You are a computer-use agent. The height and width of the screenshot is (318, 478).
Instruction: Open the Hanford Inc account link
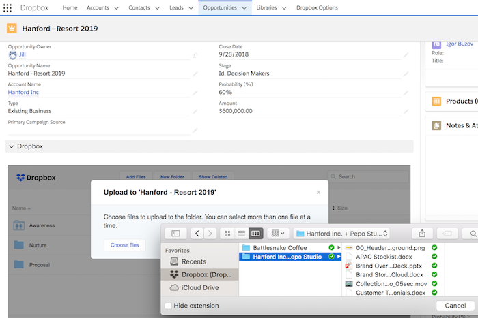pos(23,92)
